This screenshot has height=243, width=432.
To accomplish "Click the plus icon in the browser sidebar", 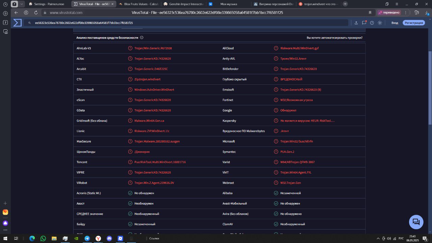I will [5, 204].
